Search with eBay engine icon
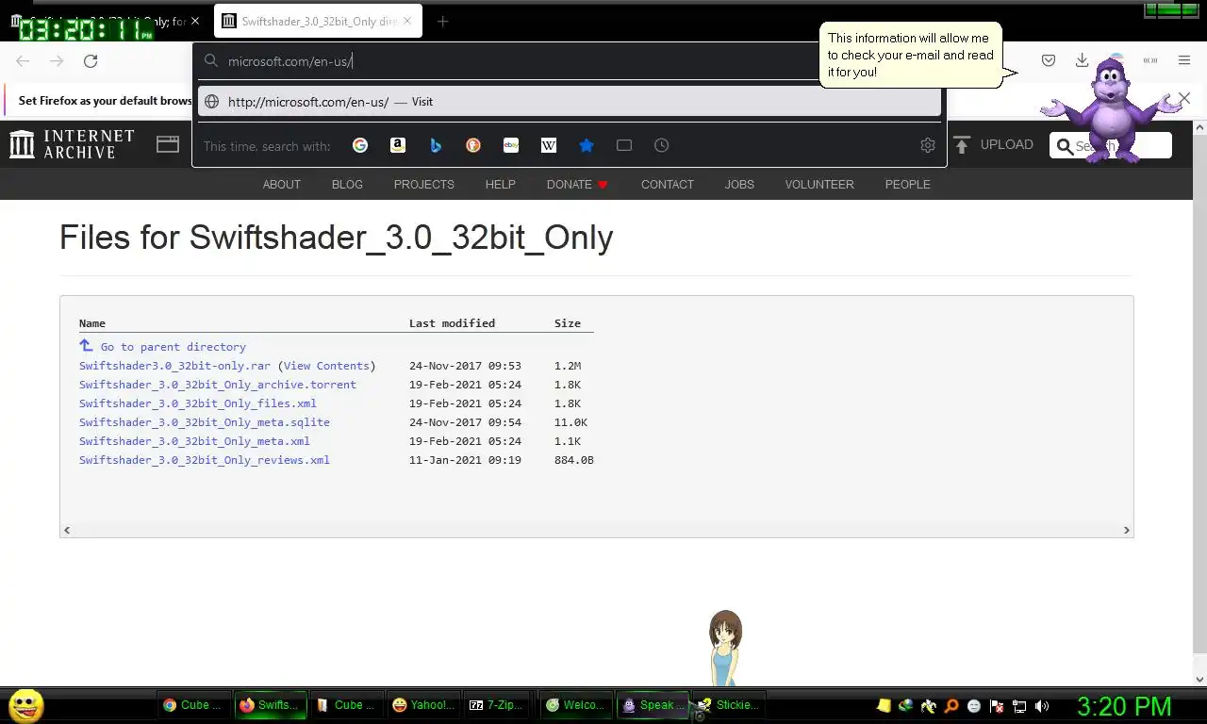Image resolution: width=1207 pixels, height=724 pixels. (x=511, y=145)
